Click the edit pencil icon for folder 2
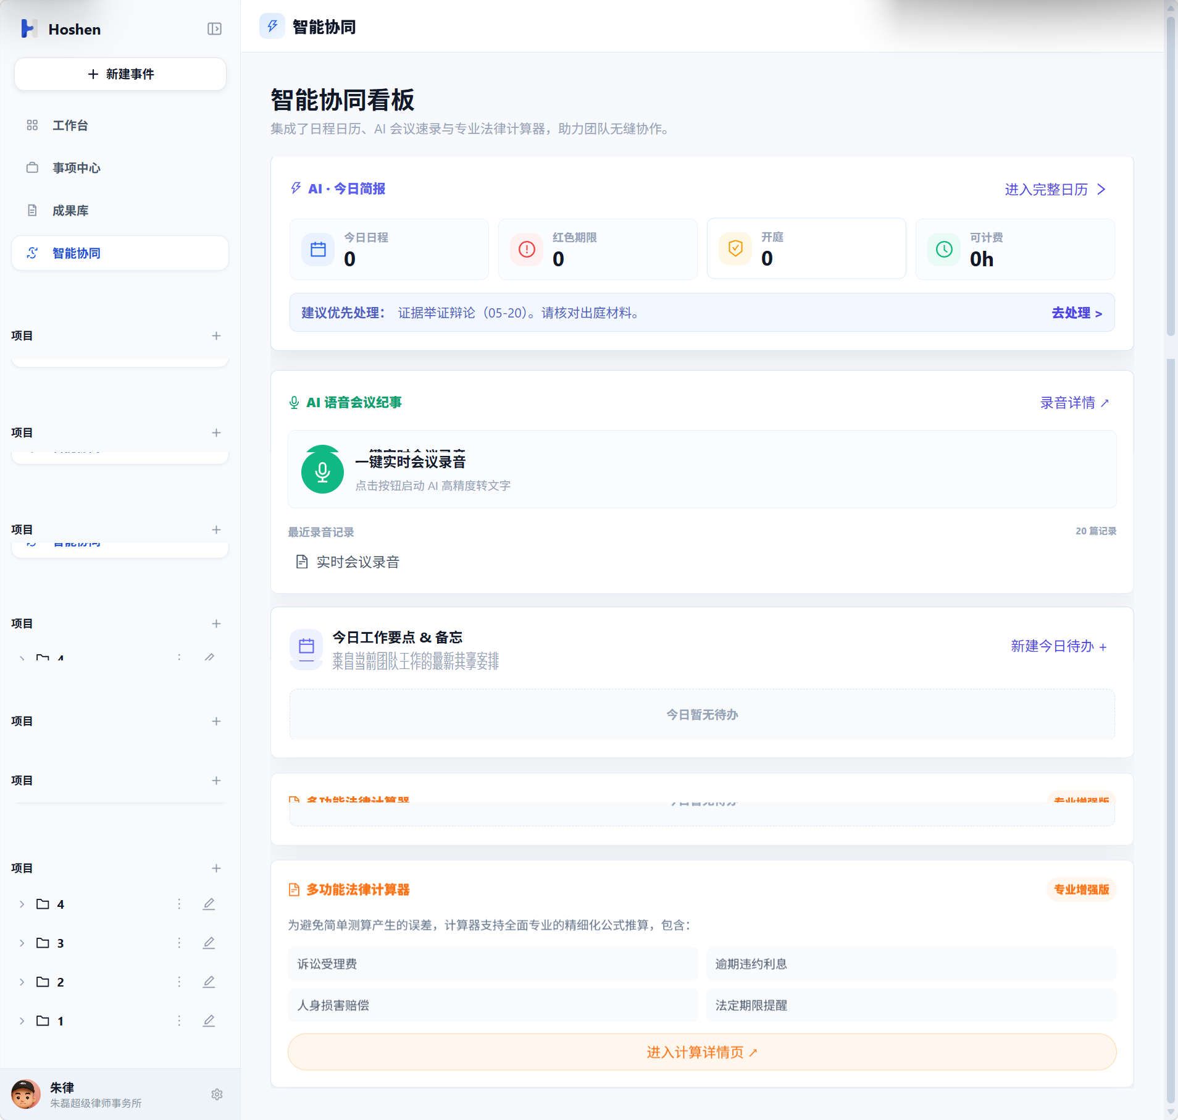1178x1120 pixels. (x=209, y=982)
